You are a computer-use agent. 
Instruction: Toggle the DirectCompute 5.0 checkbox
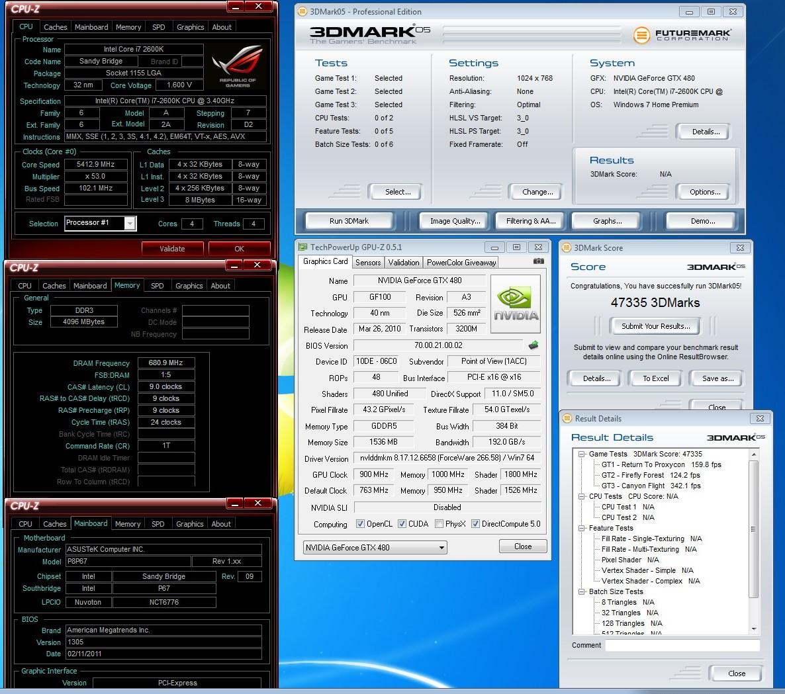(475, 524)
